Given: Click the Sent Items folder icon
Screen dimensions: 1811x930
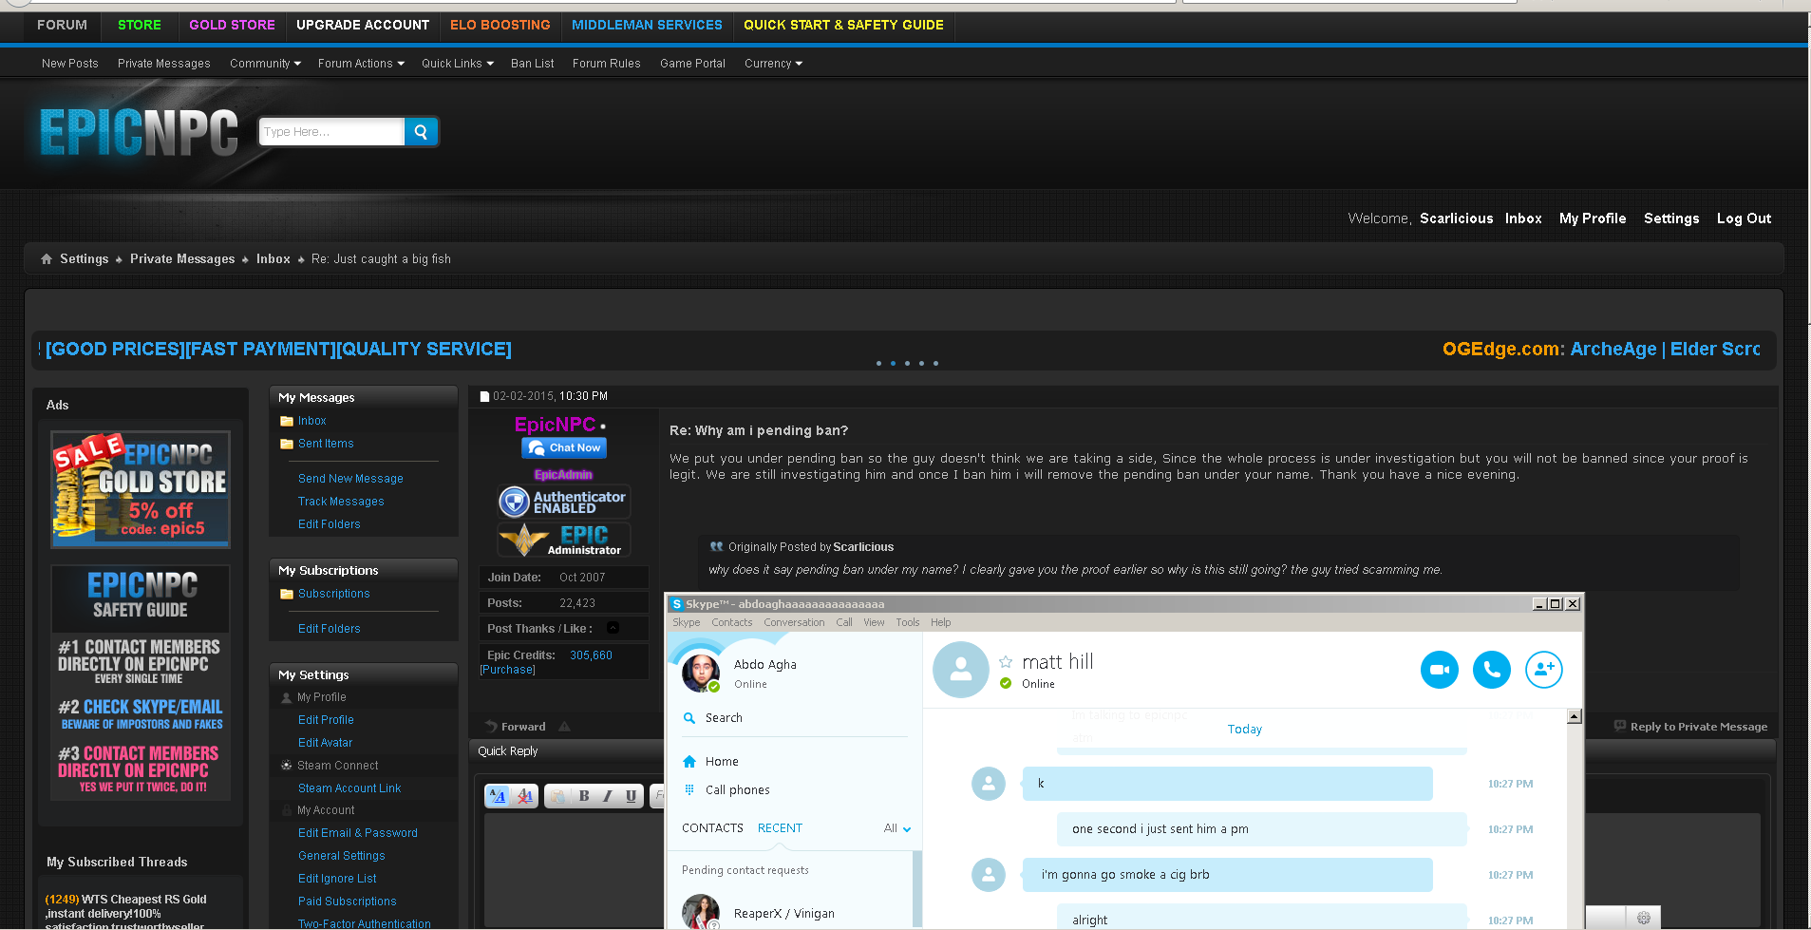Looking at the screenshot, I should point(287,444).
